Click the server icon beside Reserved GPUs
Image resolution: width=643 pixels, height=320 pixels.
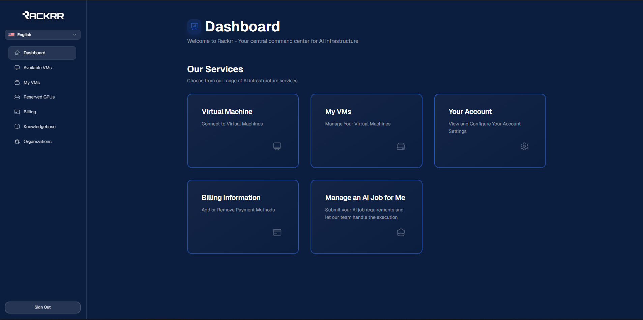[x=17, y=97]
